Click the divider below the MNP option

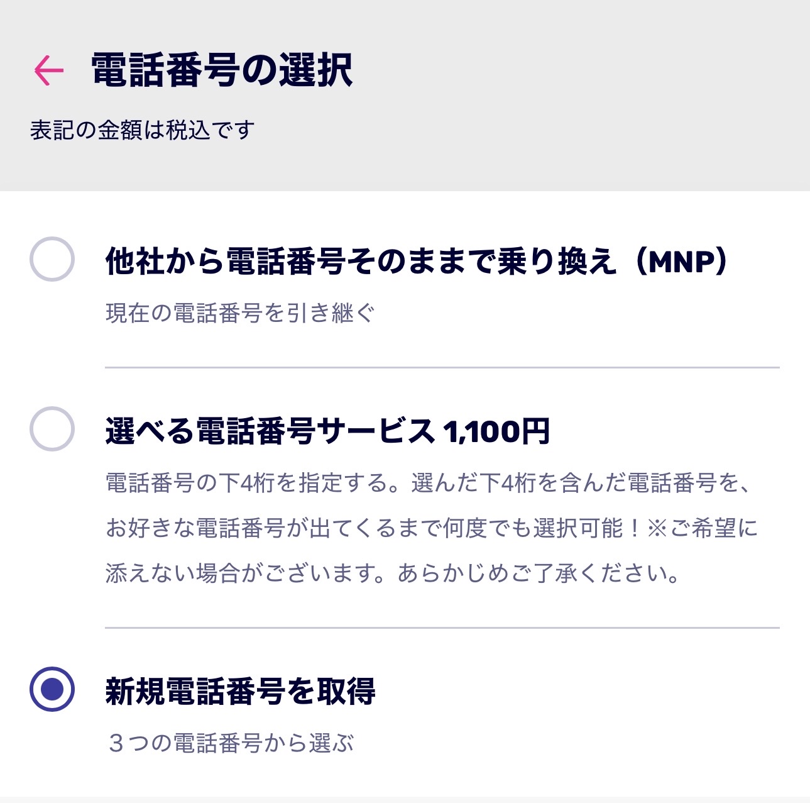[442, 367]
